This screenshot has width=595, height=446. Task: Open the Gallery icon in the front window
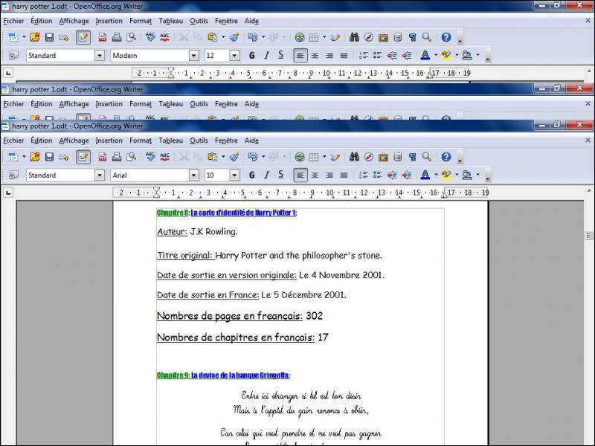383,157
